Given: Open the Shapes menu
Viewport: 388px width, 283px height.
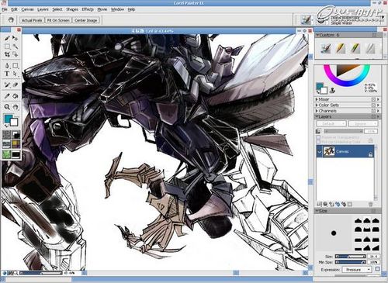Looking at the screenshot, I should pyautogui.click(x=72, y=9).
